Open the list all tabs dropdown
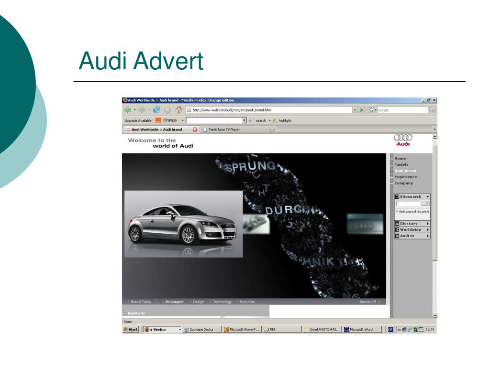 pyautogui.click(x=434, y=129)
